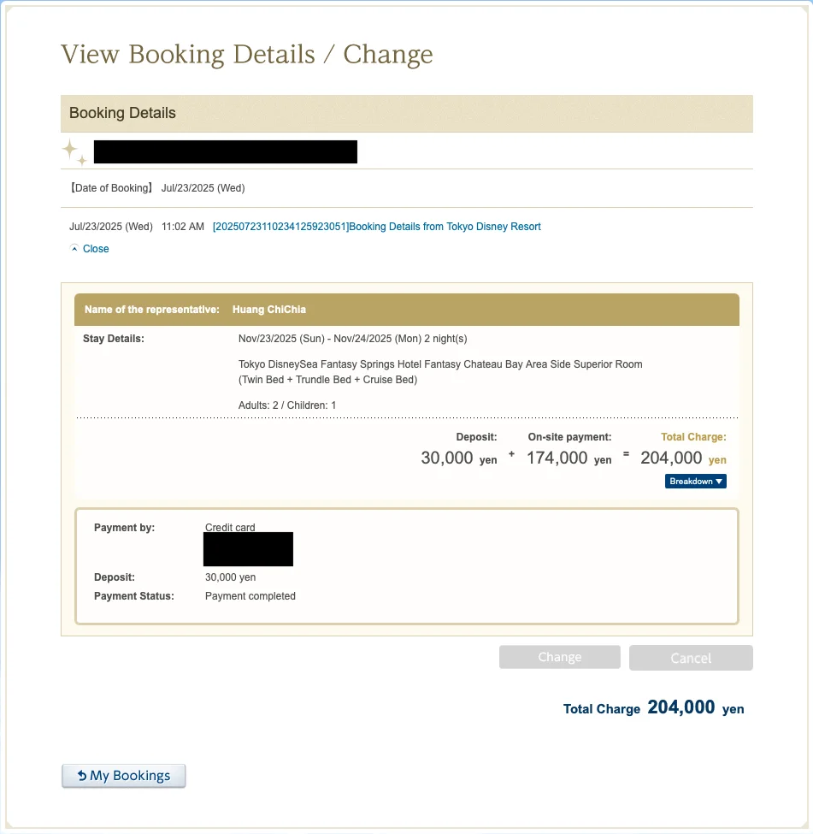The height and width of the screenshot is (834, 813).
Task: Click the back arrow icon on My Bookings
Action: pyautogui.click(x=81, y=776)
